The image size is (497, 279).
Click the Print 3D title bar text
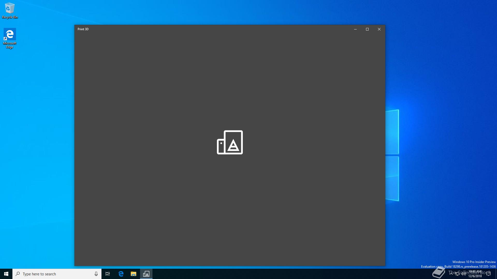coord(83,29)
